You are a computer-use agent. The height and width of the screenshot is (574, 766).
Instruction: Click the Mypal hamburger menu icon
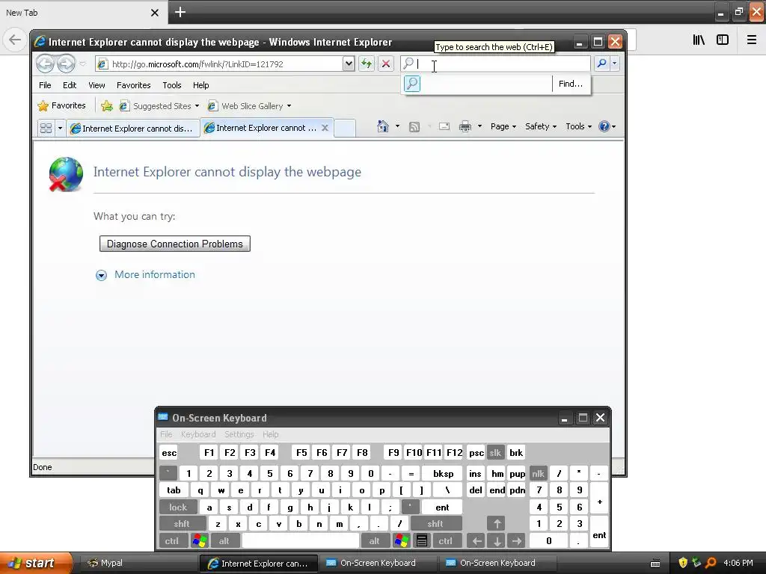(751, 40)
